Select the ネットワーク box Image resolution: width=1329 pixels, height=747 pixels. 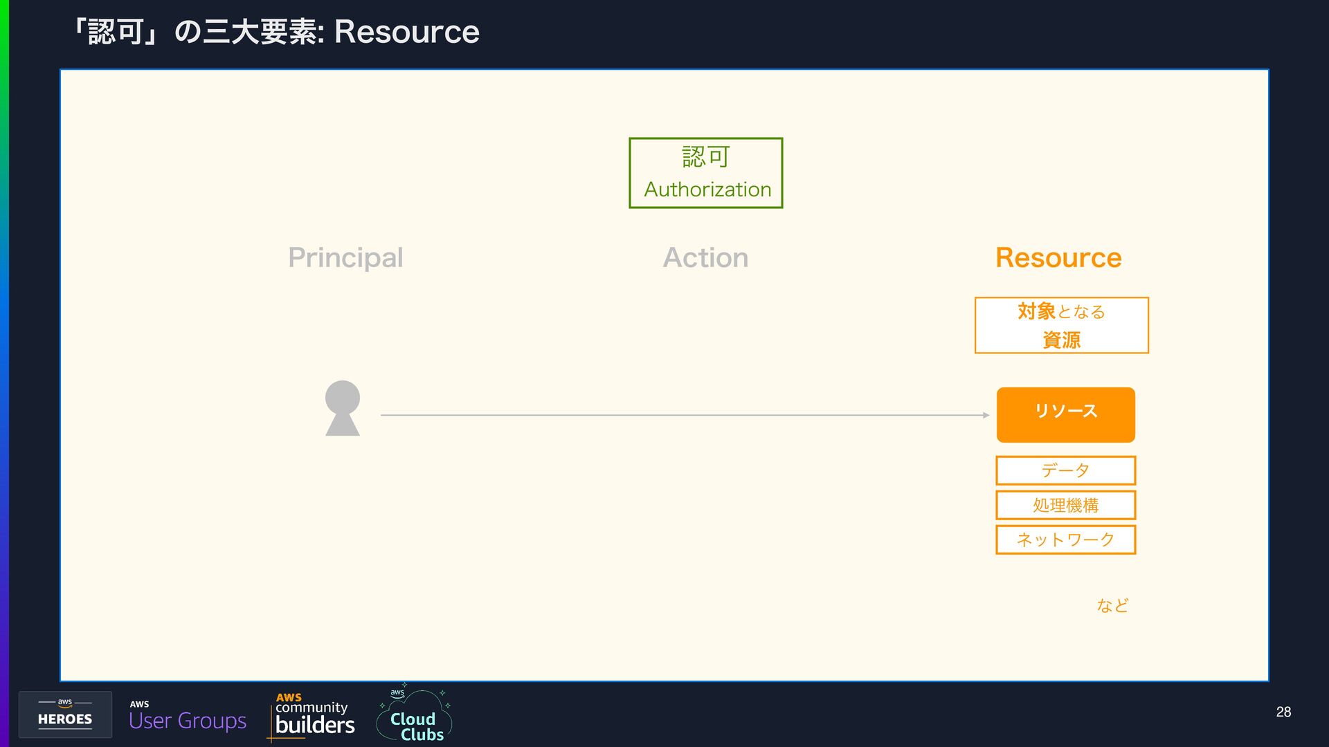tap(1066, 539)
